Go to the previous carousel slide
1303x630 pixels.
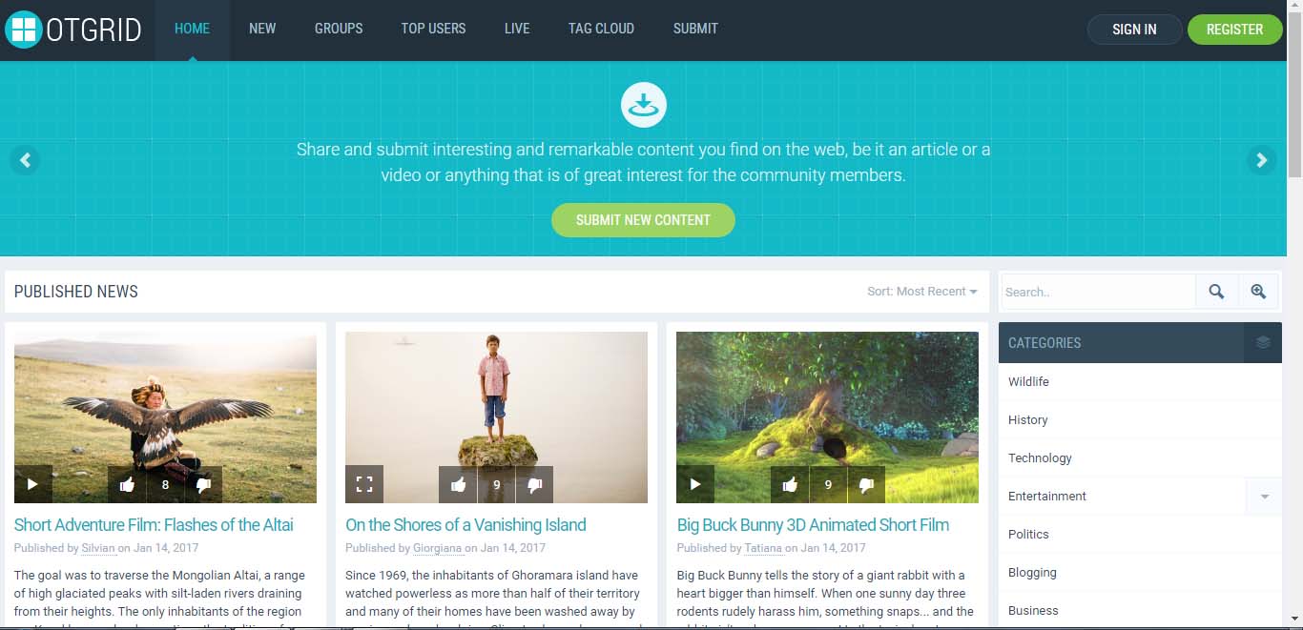pyautogui.click(x=25, y=160)
